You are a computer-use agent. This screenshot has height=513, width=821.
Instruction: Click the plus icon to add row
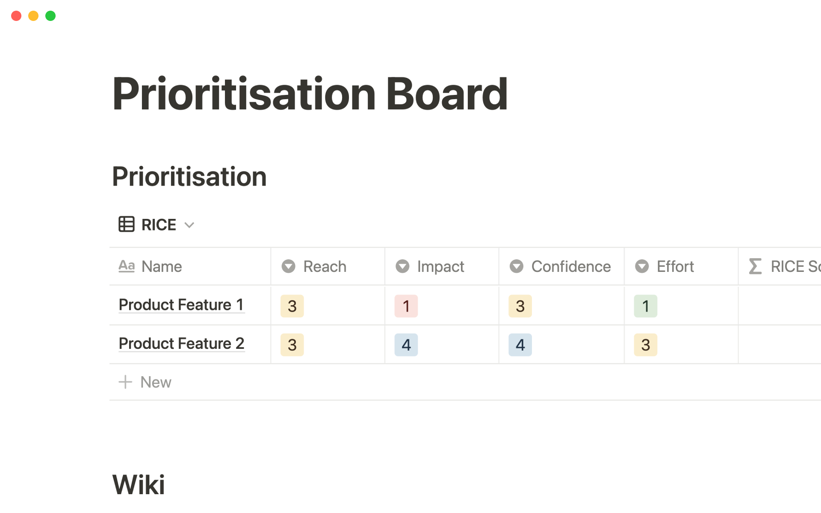pos(125,382)
